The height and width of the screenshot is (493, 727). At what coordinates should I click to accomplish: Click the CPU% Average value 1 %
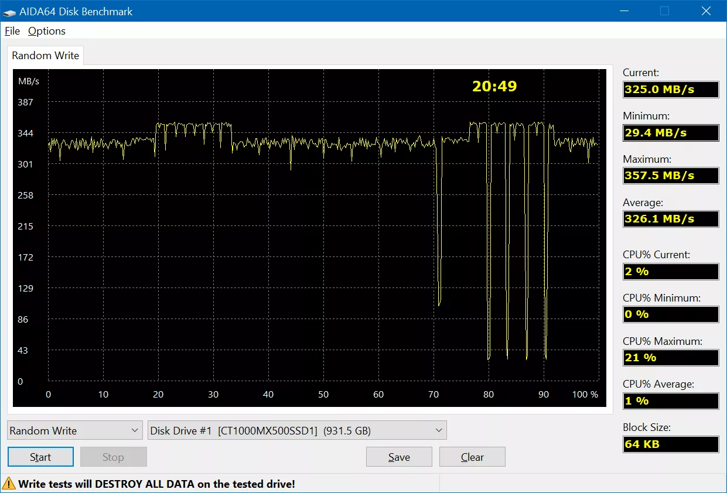pos(671,401)
